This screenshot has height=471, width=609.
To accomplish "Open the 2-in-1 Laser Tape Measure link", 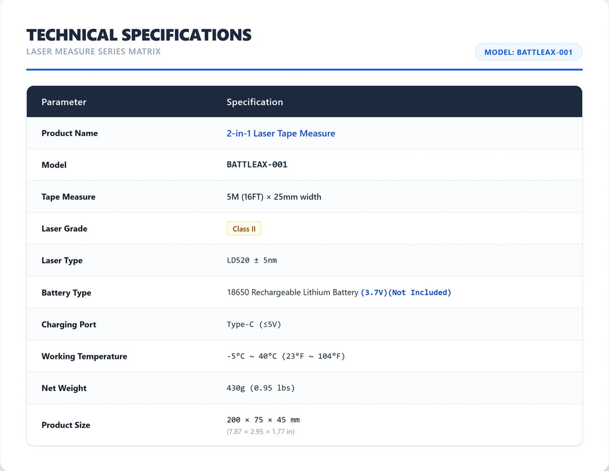I will point(281,134).
